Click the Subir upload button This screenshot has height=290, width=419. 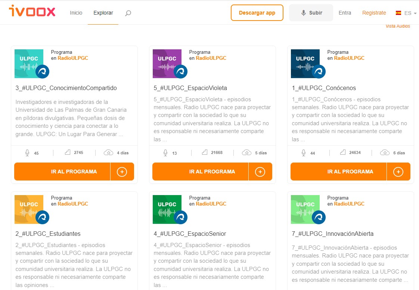point(311,13)
